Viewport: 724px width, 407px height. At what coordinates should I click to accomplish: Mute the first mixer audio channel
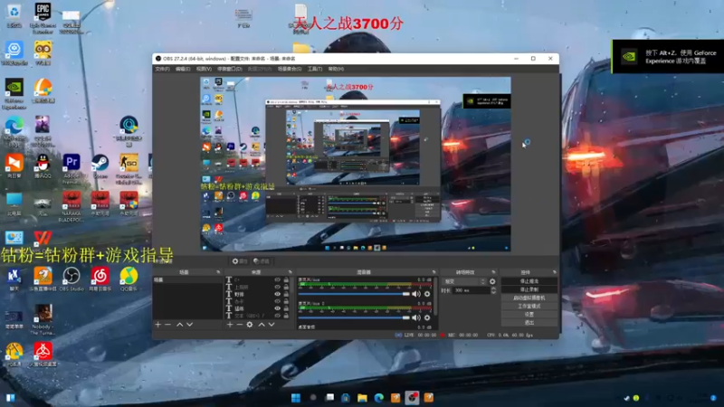416,294
